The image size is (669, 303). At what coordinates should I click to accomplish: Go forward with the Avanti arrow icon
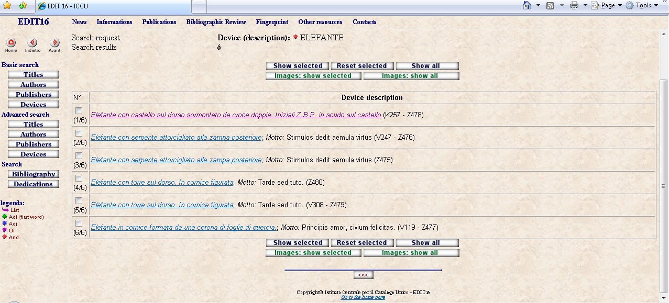pyautogui.click(x=54, y=43)
